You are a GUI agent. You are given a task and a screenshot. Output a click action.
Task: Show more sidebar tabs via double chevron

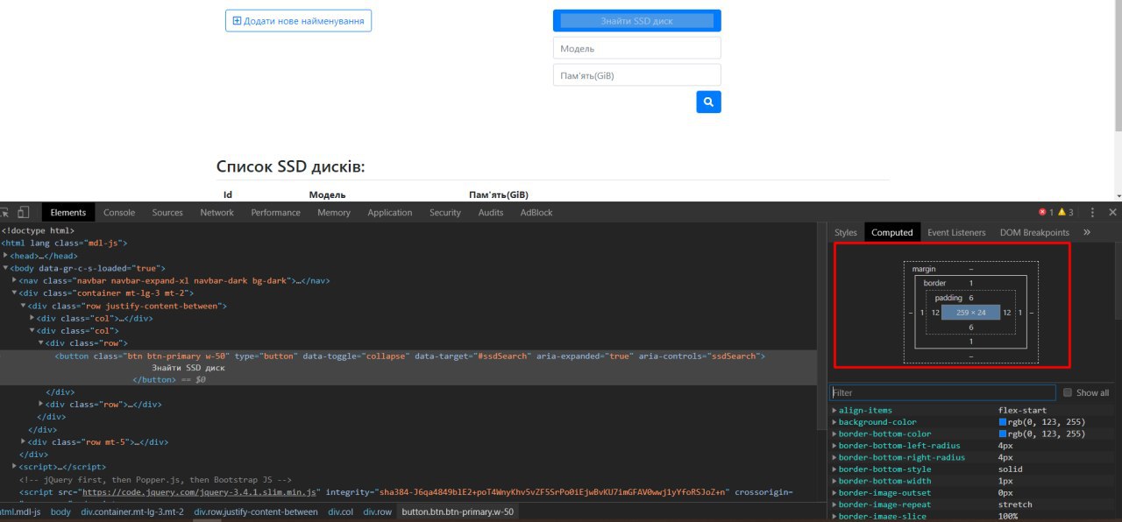1087,232
